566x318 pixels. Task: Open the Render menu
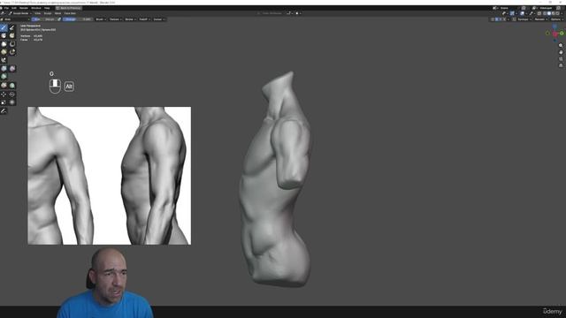24,8
